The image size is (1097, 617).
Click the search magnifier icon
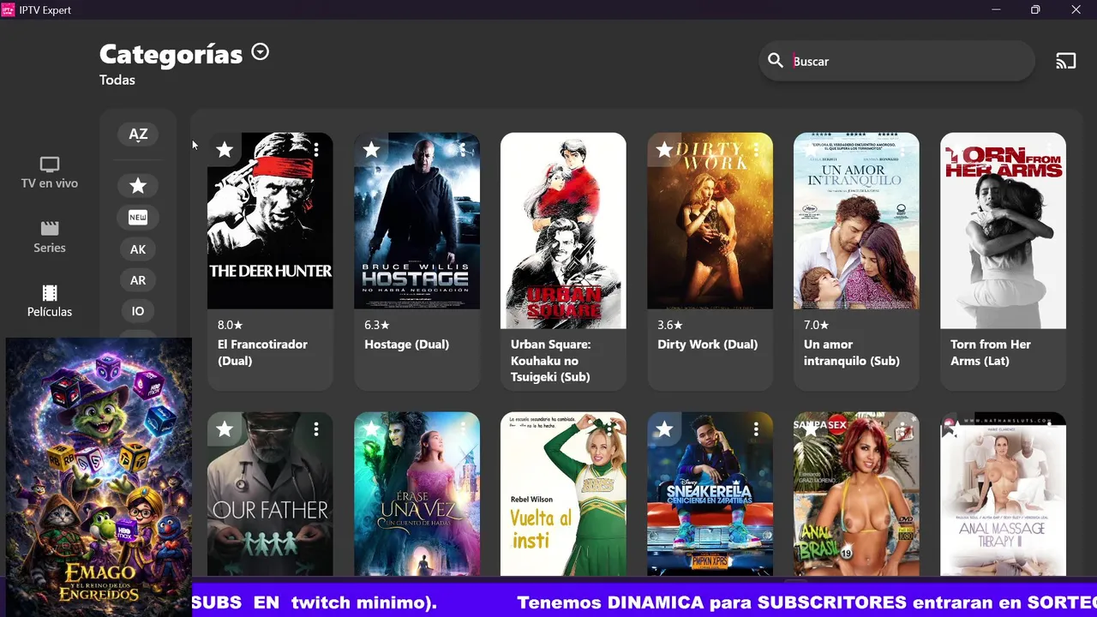(x=775, y=61)
